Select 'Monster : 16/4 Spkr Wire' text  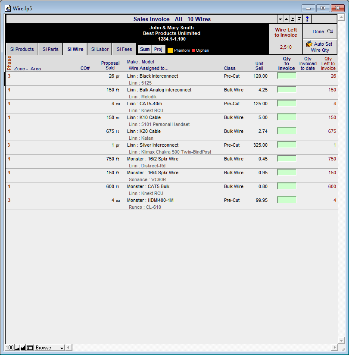(x=153, y=173)
